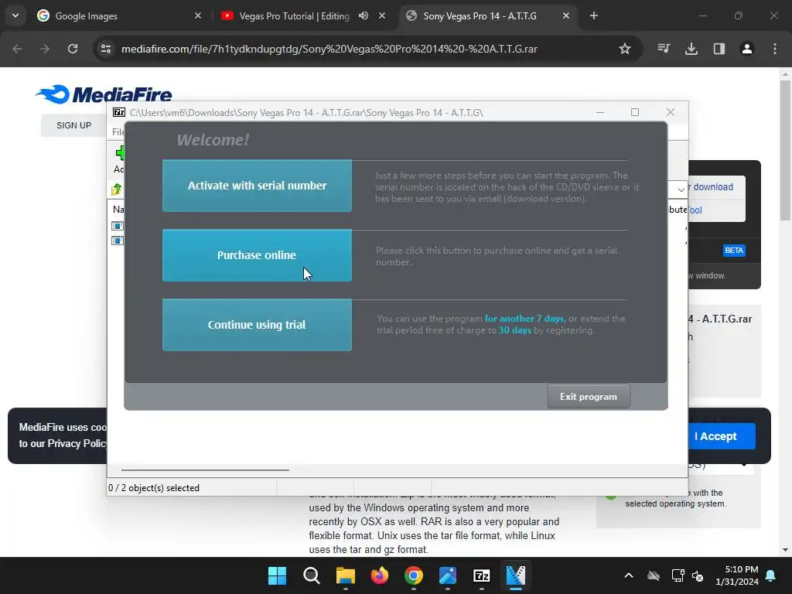The image size is (792, 594).
Task: Open 7-Zip taskbar icon
Action: coord(482,575)
